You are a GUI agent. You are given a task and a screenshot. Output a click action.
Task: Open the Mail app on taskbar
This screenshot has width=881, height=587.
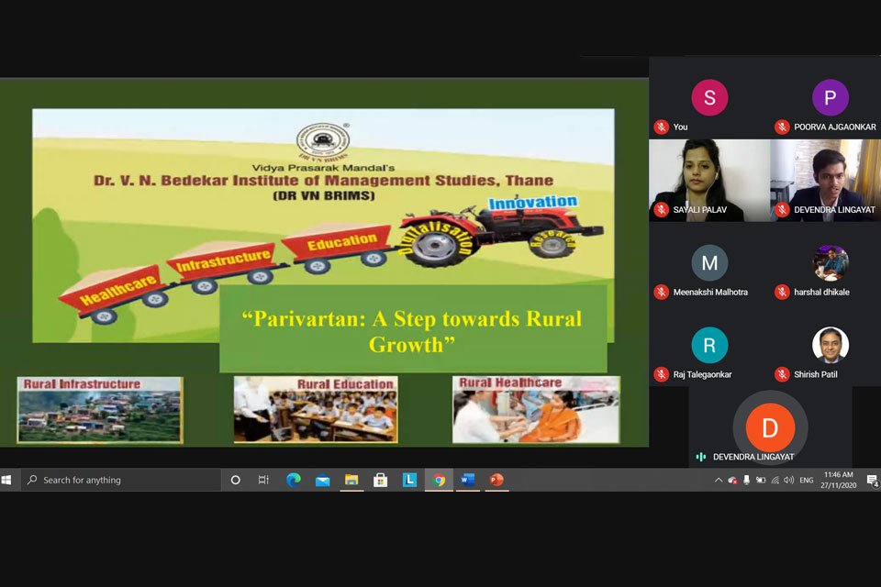coord(322,480)
